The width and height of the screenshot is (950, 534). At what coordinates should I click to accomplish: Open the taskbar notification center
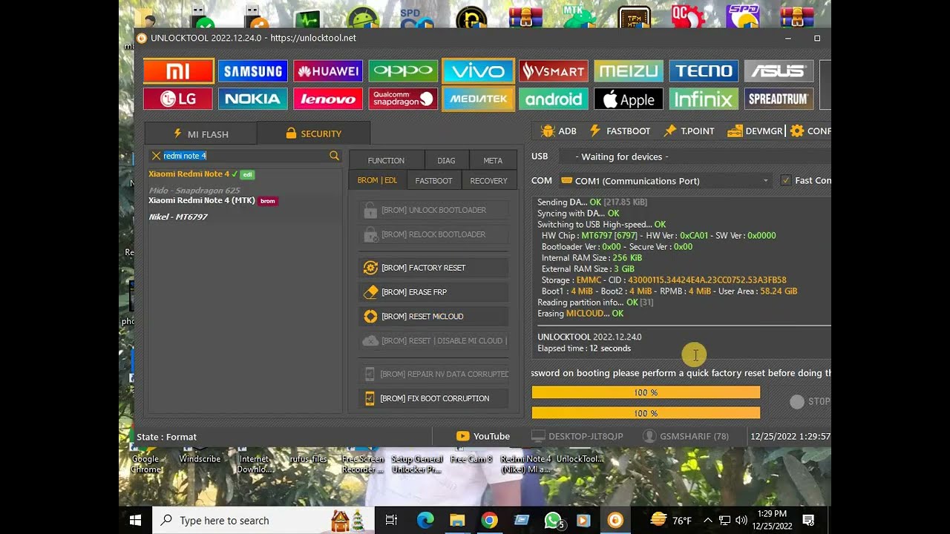tap(809, 521)
